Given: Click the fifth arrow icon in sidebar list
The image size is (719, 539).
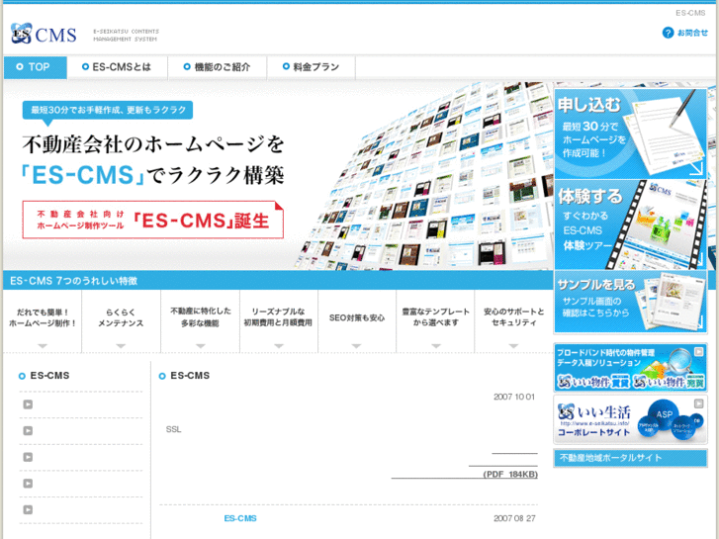Looking at the screenshot, I should click(28, 509).
